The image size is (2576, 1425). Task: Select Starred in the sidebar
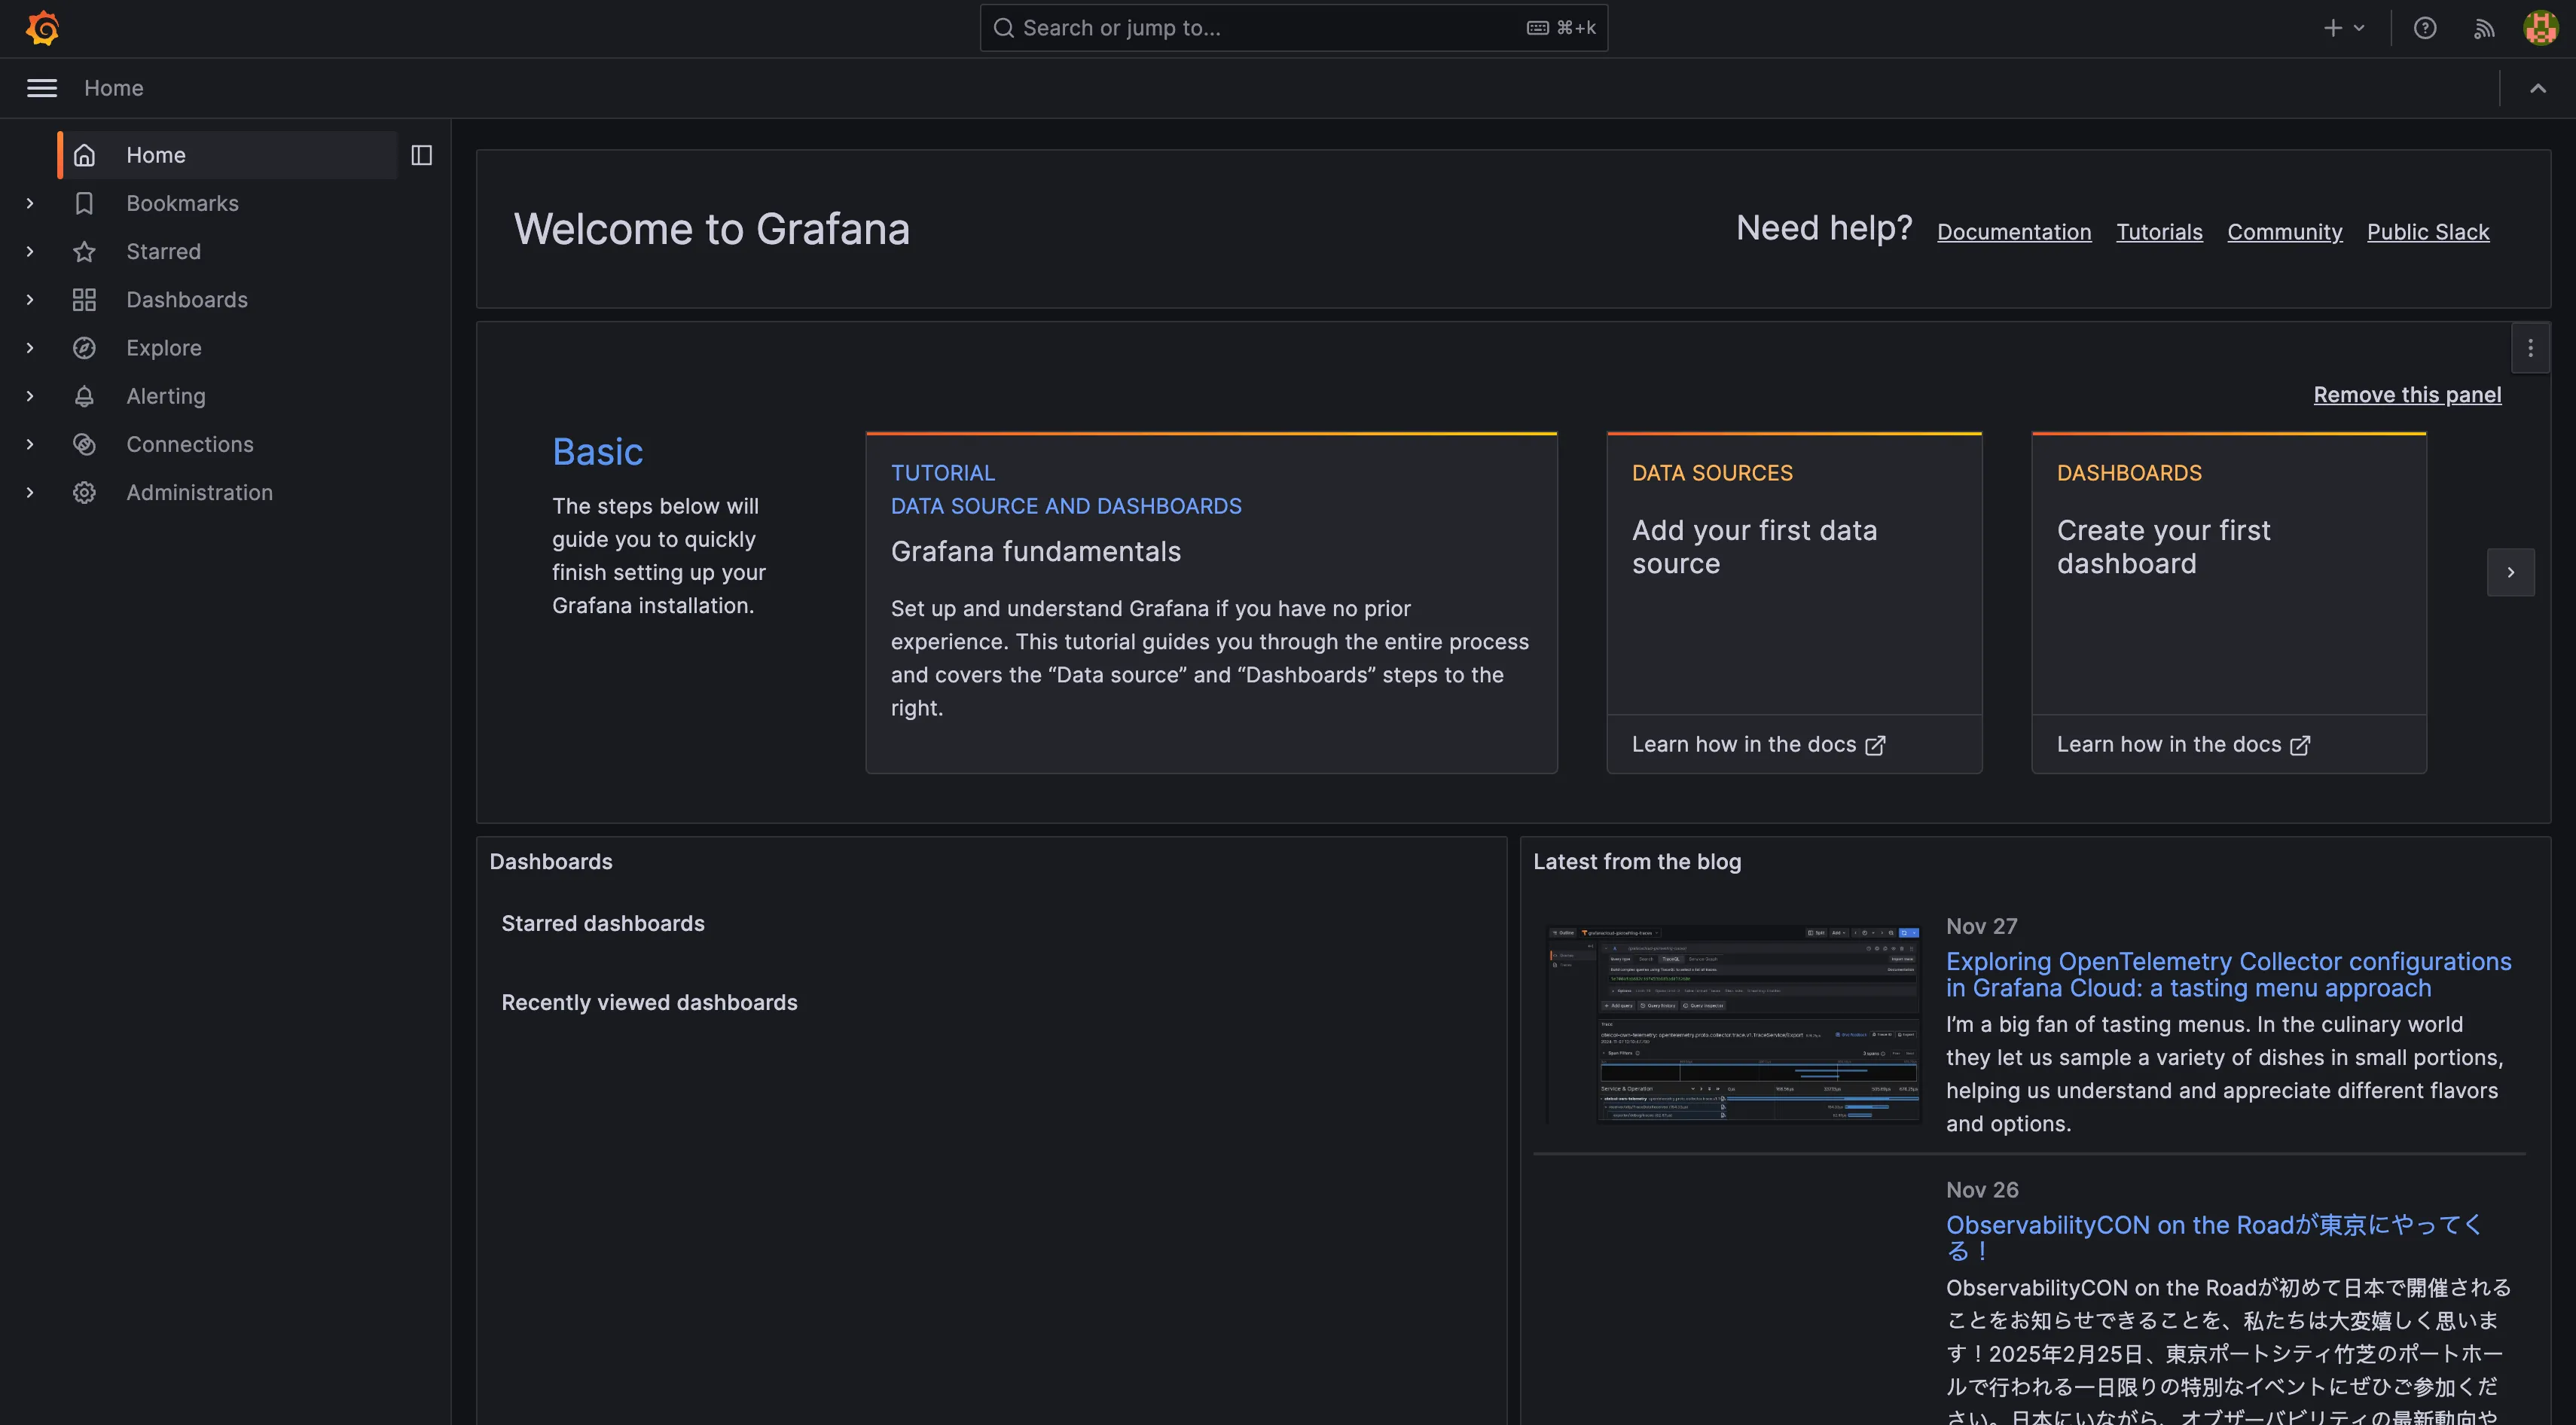pos(163,252)
